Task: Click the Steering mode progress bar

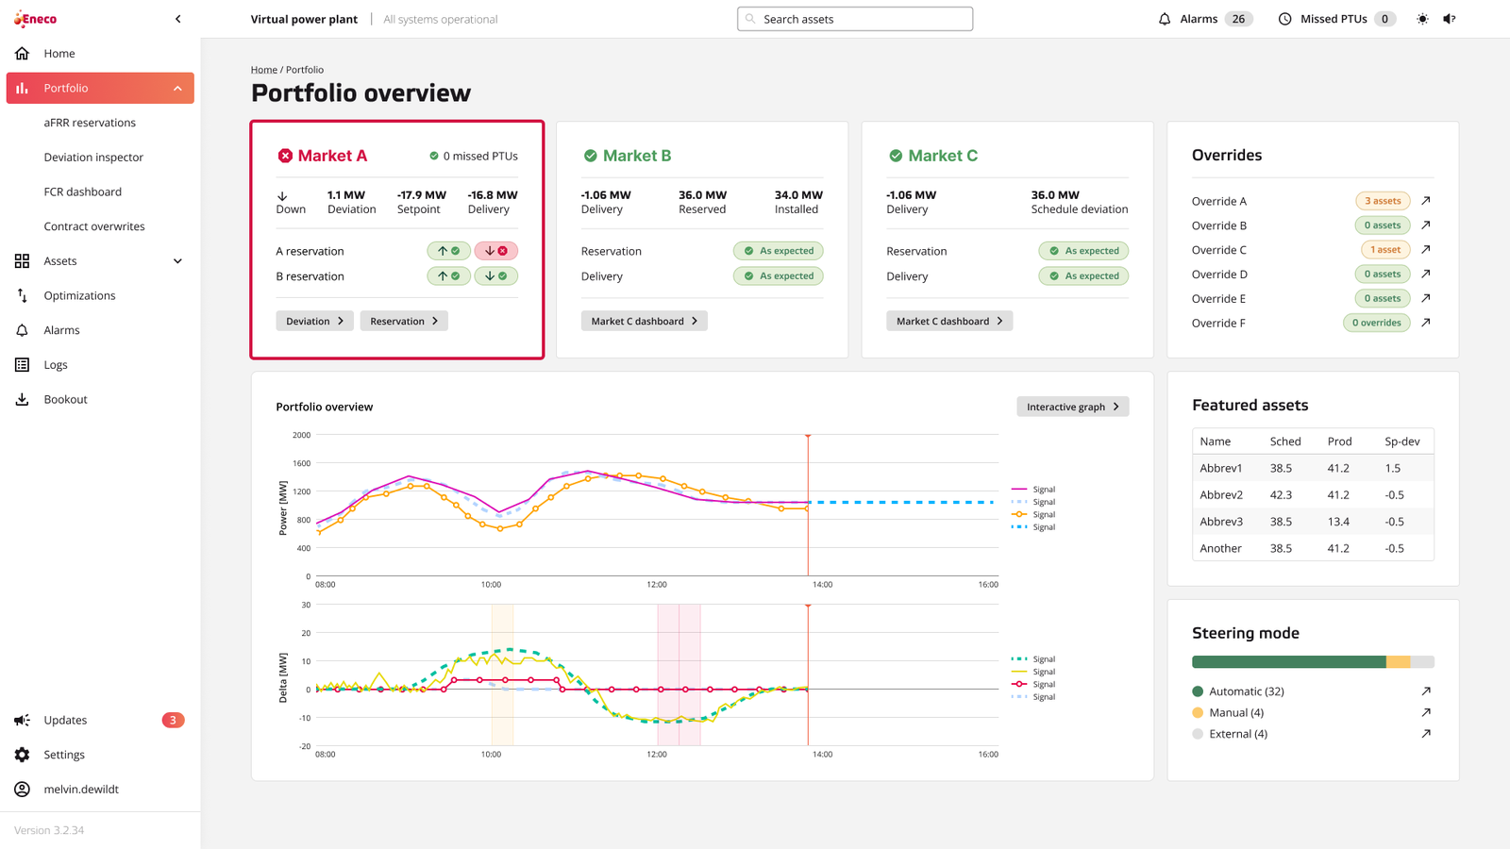Action: [x=1312, y=662]
